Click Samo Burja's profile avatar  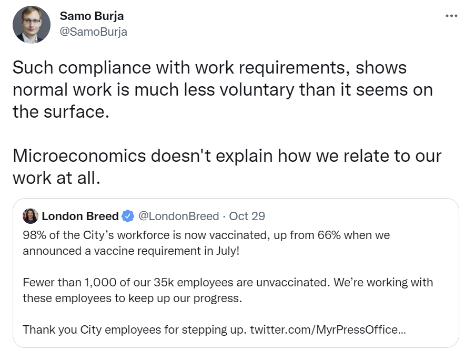(x=32, y=25)
